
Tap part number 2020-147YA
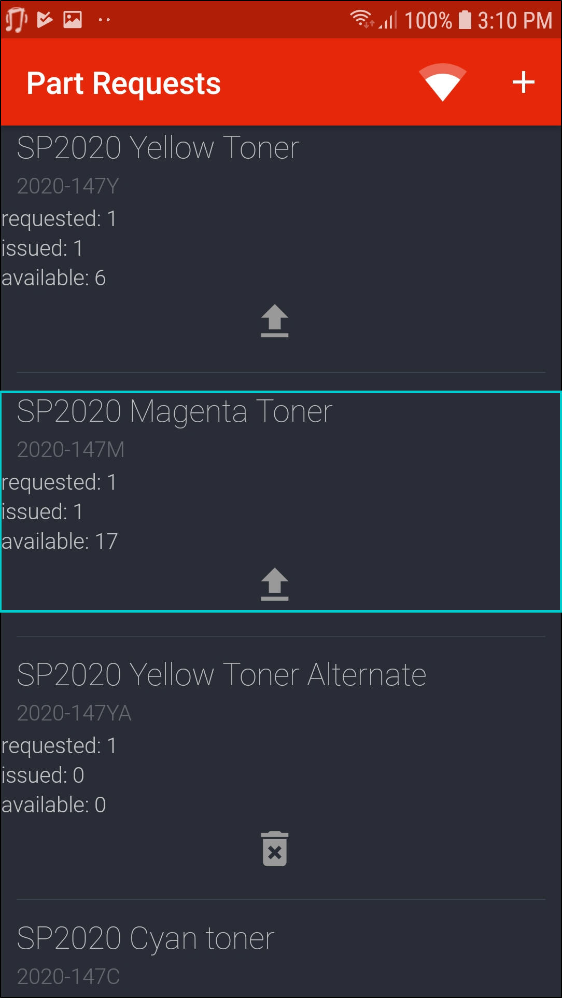[x=74, y=713]
